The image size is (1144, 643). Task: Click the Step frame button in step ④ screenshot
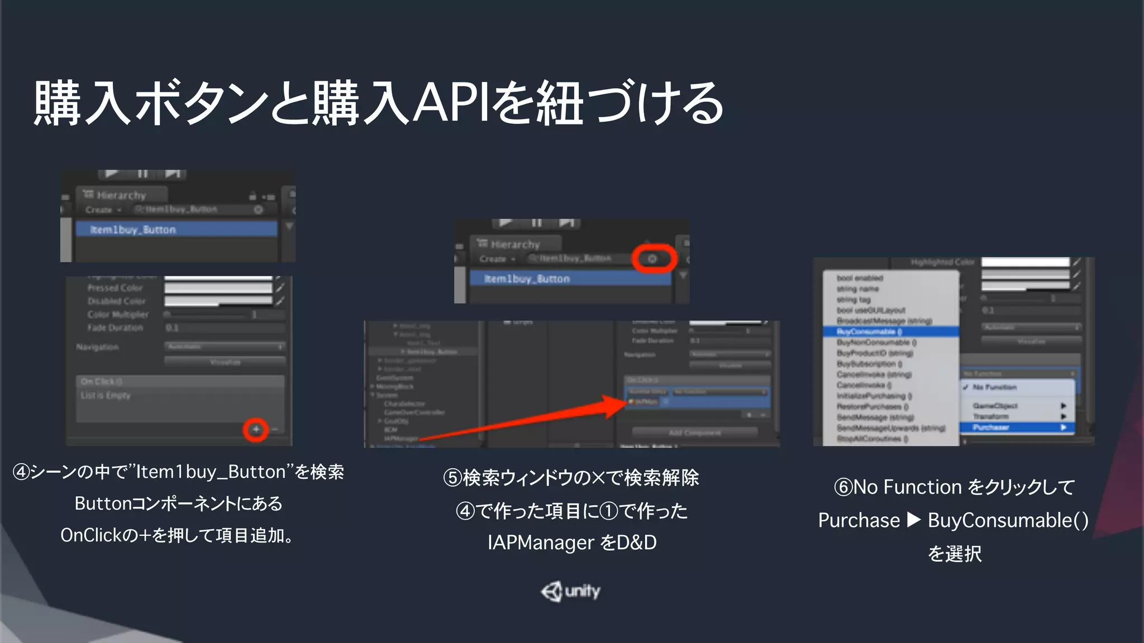coord(173,174)
